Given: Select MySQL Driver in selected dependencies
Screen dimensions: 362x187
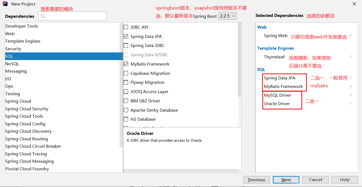Looking at the screenshot, I should click(x=278, y=95).
